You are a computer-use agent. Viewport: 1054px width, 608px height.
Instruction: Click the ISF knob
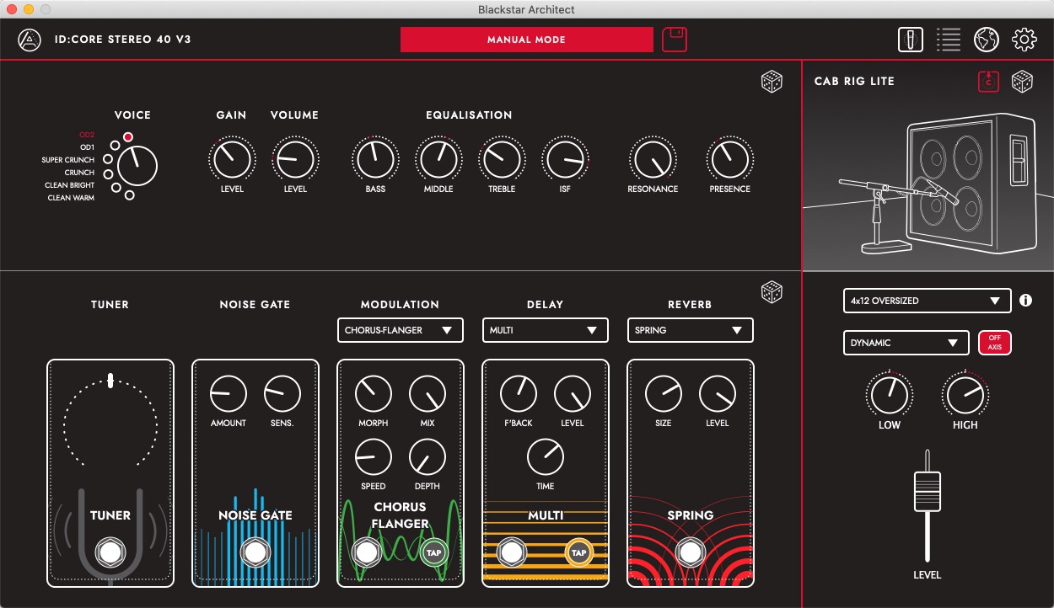[565, 158]
